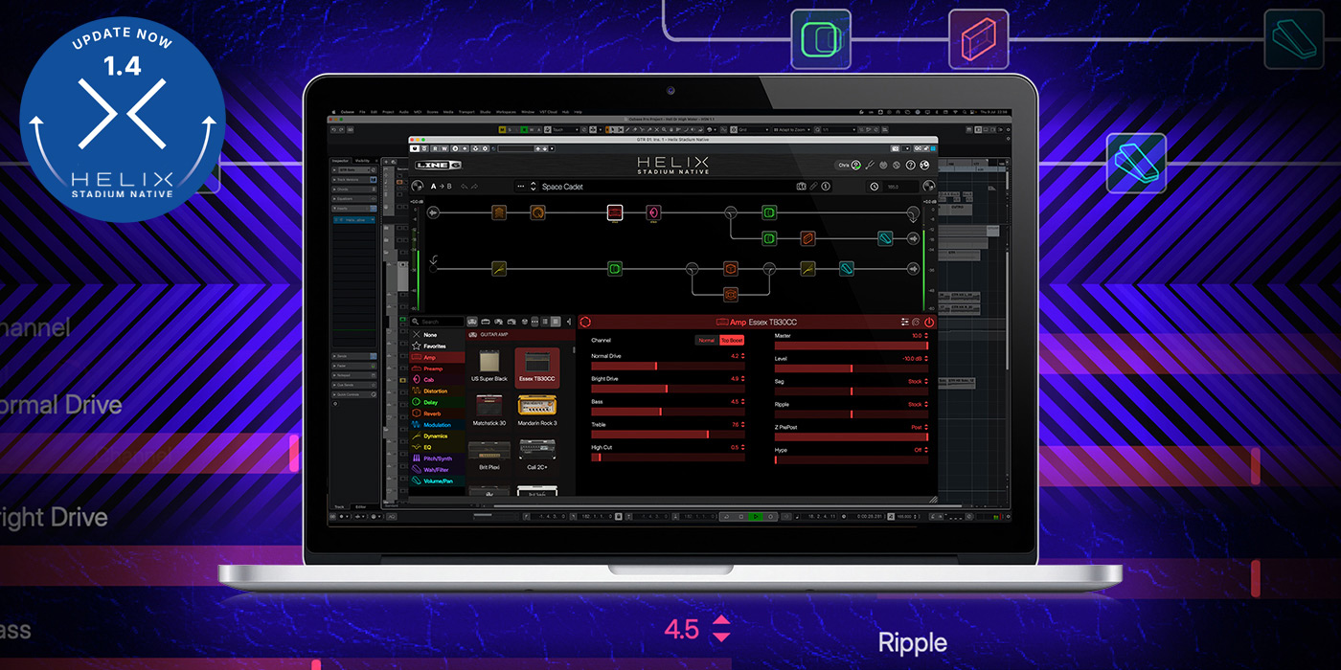Open the Helix help question-mark icon
Viewport: 1341px width, 670px height.
click(x=910, y=166)
